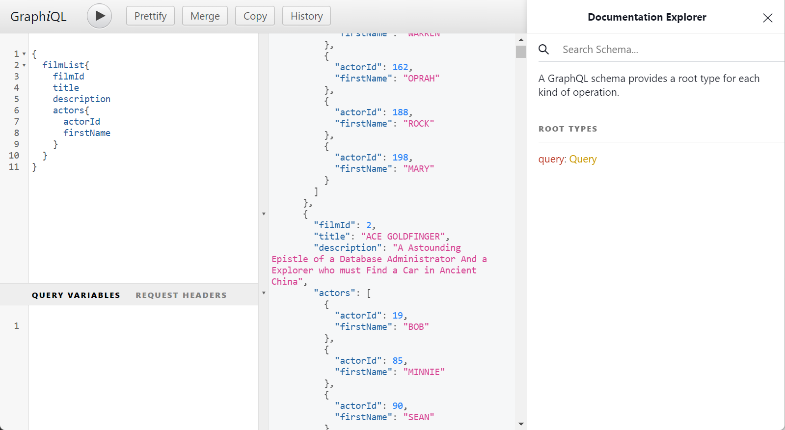
Task: Click the results scrollbar down arrow
Action: coord(521,424)
